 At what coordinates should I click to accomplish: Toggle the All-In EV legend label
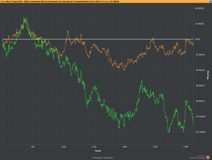tap(109, 158)
